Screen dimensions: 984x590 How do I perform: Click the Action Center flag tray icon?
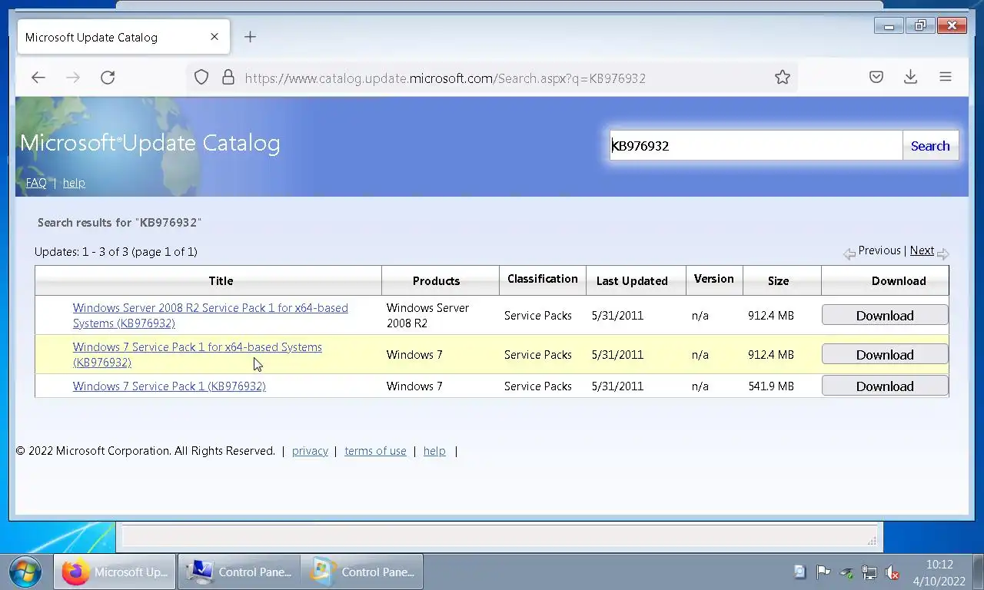coord(823,572)
